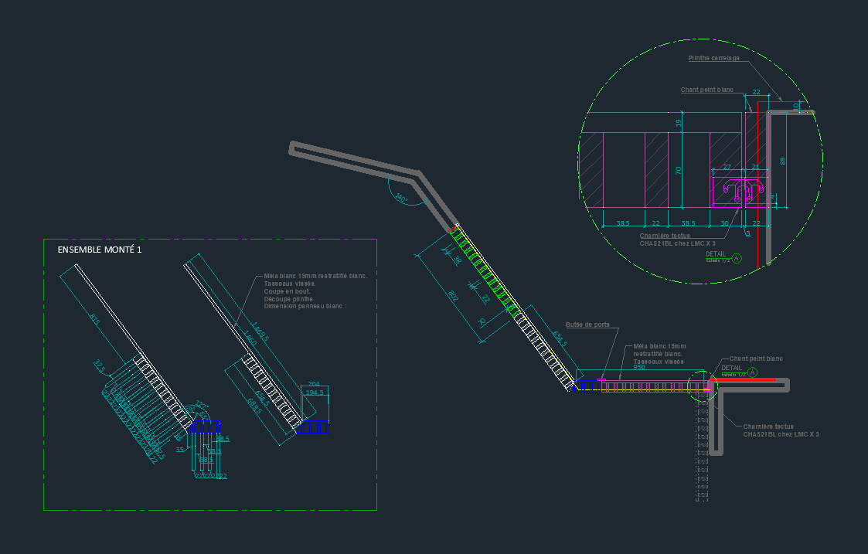Image resolution: width=868 pixels, height=554 pixels.
Task: Select the 802 dimension text
Action: click(x=453, y=295)
